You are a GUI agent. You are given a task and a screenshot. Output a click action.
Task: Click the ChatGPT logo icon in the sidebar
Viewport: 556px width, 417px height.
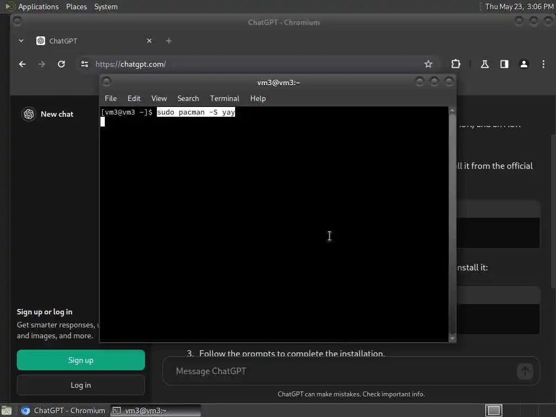(29, 114)
